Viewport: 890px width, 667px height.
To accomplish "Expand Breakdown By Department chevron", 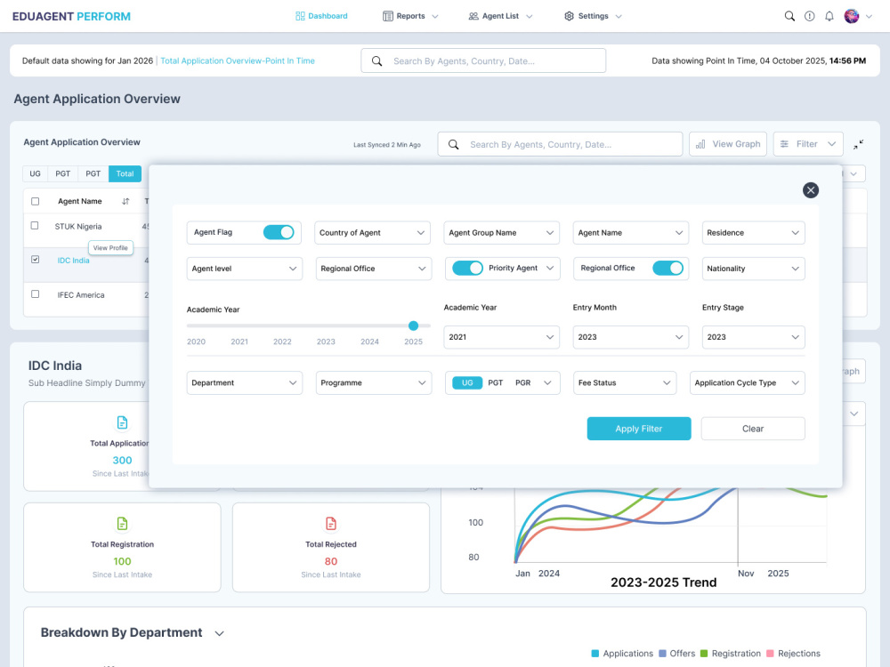I will pyautogui.click(x=219, y=633).
